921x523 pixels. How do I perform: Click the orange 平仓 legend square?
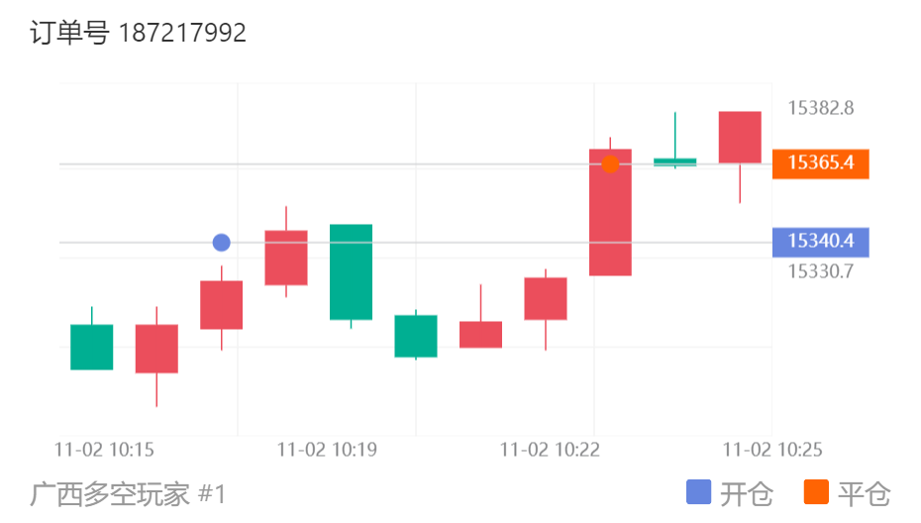[816, 492]
